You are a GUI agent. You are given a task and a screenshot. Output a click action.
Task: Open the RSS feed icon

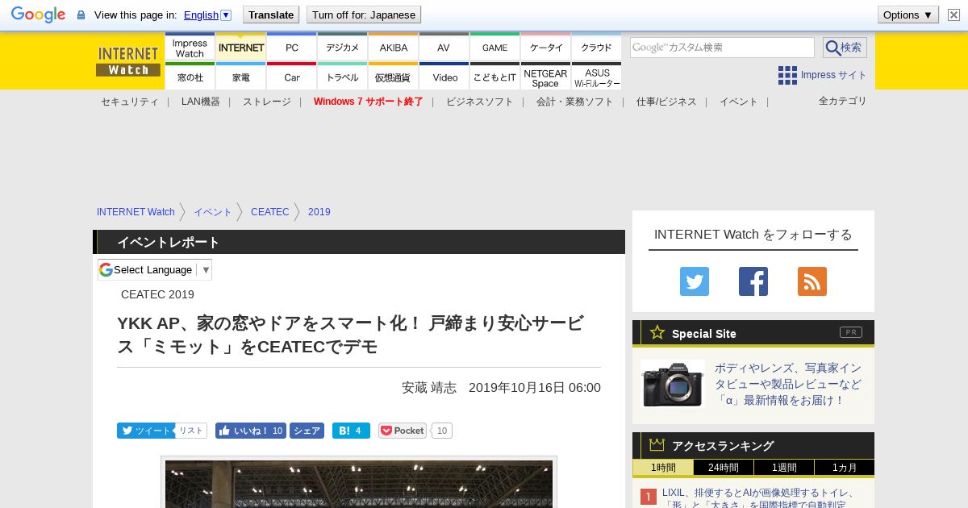tap(812, 281)
